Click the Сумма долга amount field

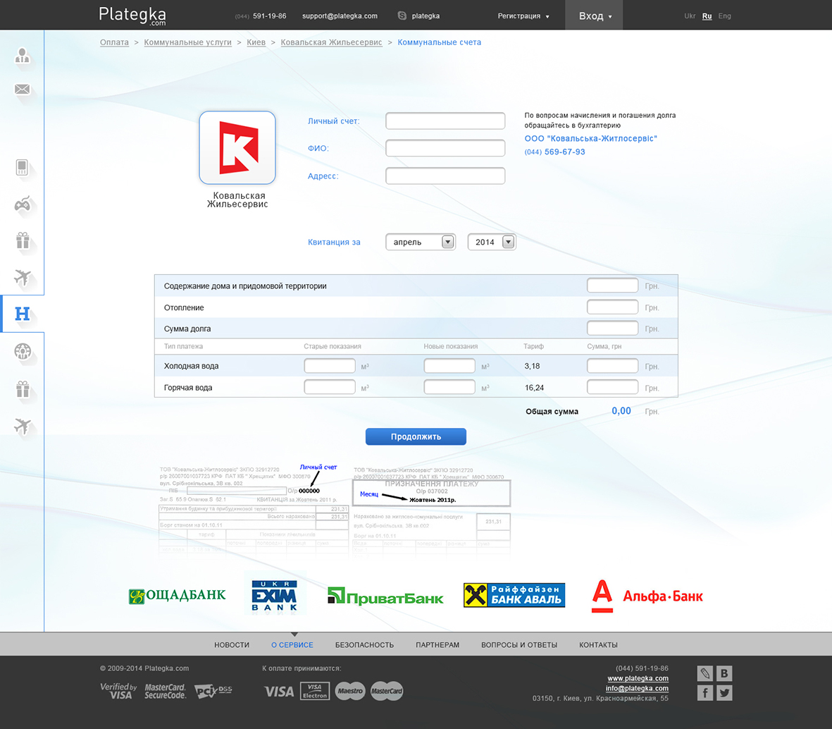(612, 328)
